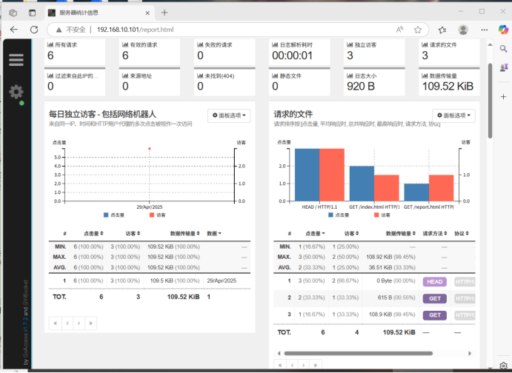
Task: Click GET badge in row 2
Action: [x=435, y=299]
